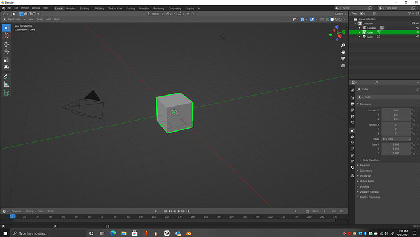Image resolution: width=420 pixels, height=237 pixels.
Task: Open Render properties tab
Action: [x=352, y=98]
